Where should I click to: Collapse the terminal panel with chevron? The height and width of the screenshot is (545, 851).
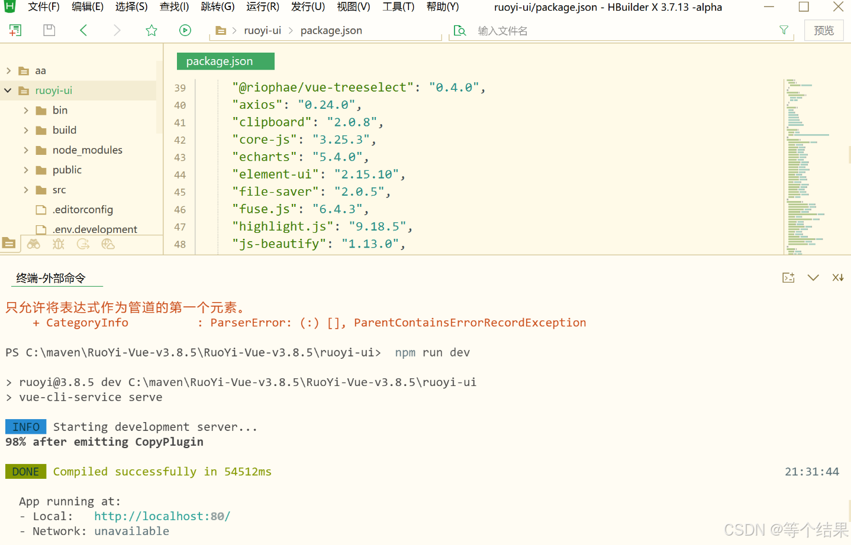(x=813, y=278)
